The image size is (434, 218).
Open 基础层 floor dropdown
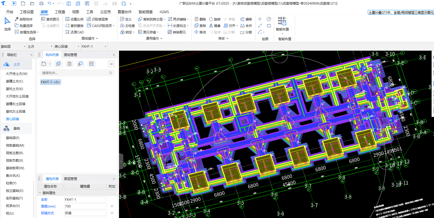tap(13, 46)
